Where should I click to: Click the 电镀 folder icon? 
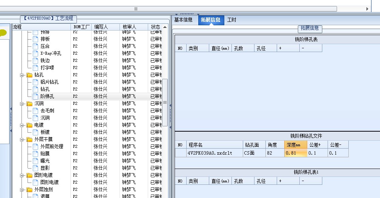[x=29, y=125]
